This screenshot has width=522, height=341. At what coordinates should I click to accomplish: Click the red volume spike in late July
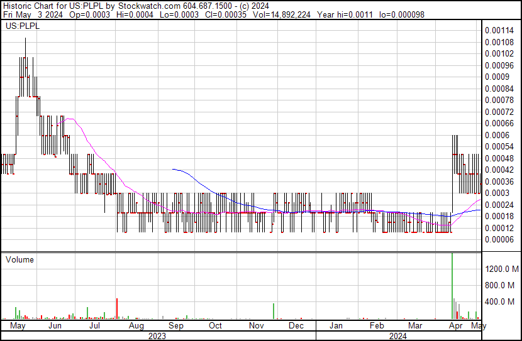[x=117, y=308]
